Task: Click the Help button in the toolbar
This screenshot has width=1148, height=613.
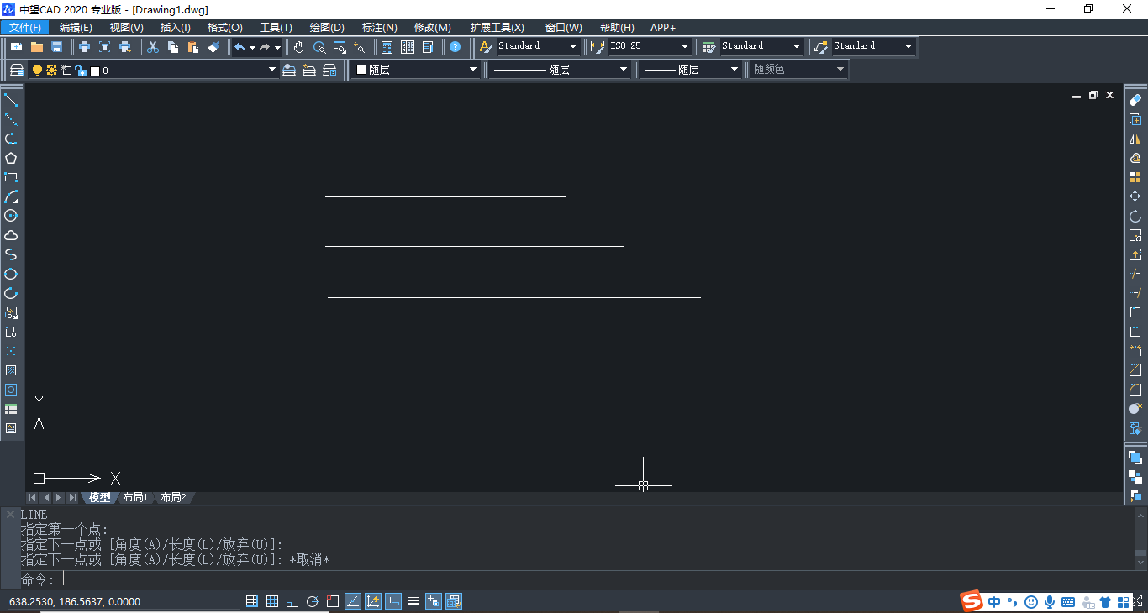Action: (x=456, y=47)
